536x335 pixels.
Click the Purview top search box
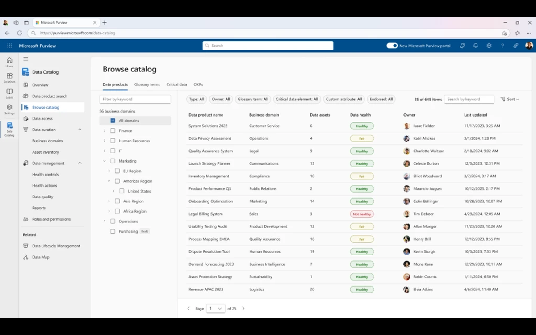(x=268, y=46)
